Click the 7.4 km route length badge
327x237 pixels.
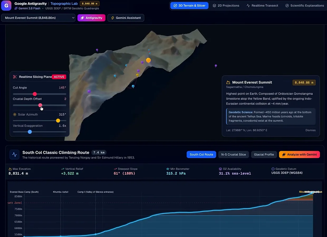point(99,152)
